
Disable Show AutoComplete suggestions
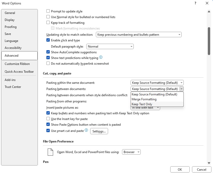[48, 52]
